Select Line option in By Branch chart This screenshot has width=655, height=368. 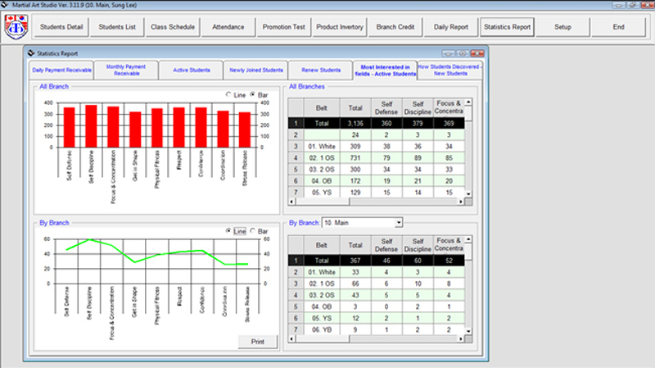coord(228,231)
